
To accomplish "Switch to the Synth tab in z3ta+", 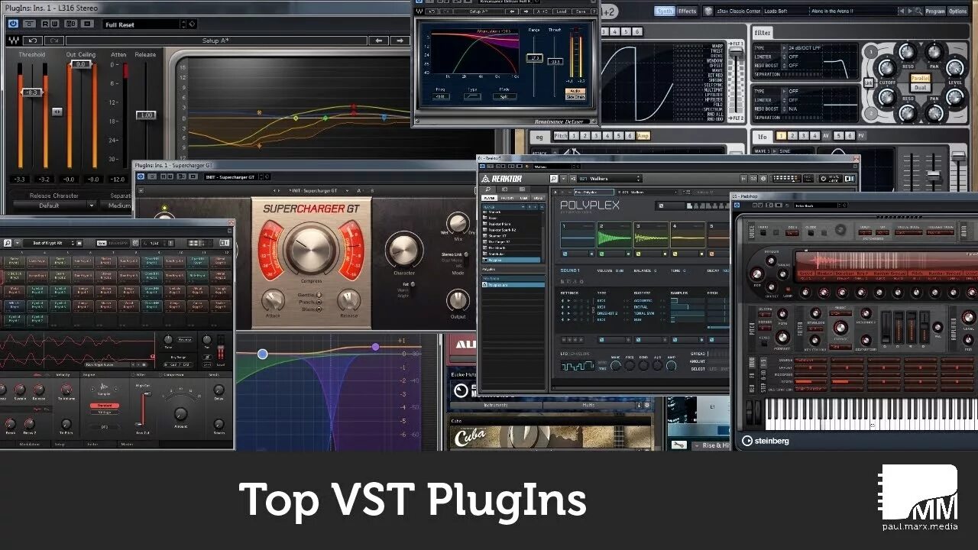I will click(665, 11).
